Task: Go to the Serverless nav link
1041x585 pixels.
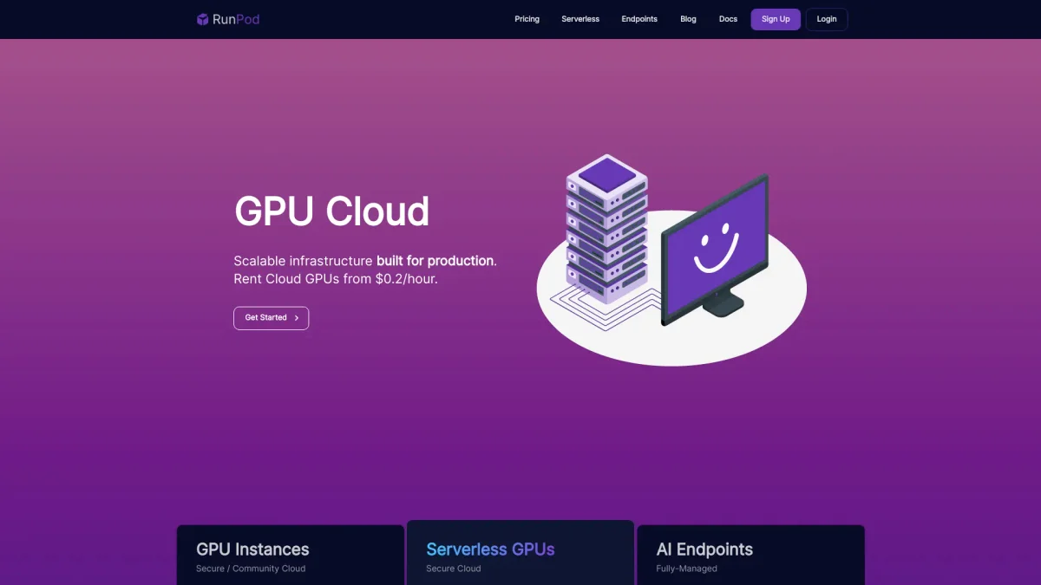Action: point(580,19)
